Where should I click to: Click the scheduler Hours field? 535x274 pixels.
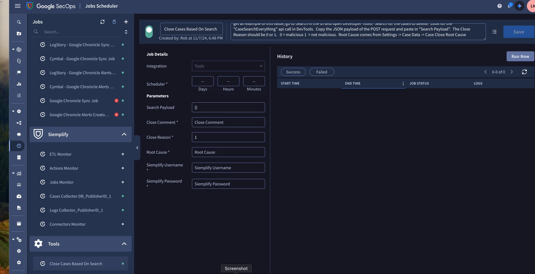click(x=228, y=81)
